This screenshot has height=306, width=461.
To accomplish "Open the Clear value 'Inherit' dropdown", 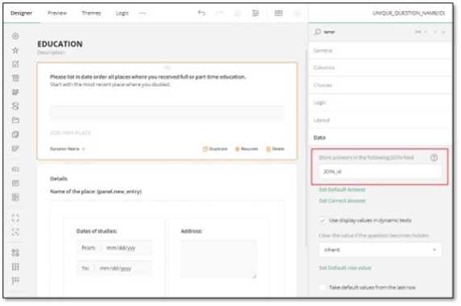I will 380,250.
